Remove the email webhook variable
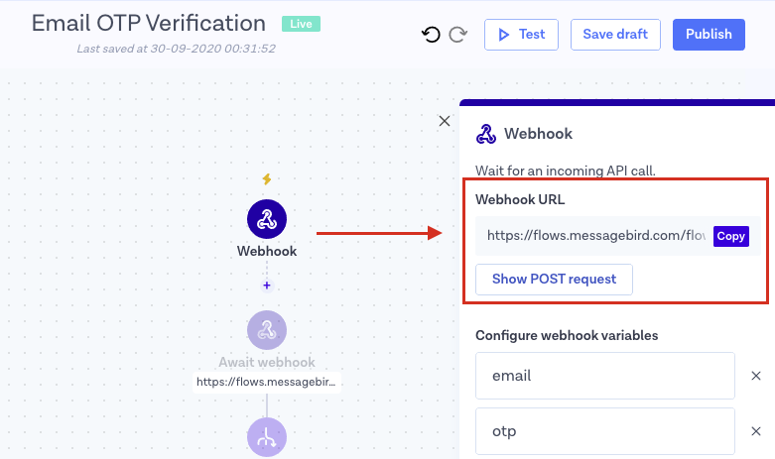775x459 pixels. coord(755,376)
